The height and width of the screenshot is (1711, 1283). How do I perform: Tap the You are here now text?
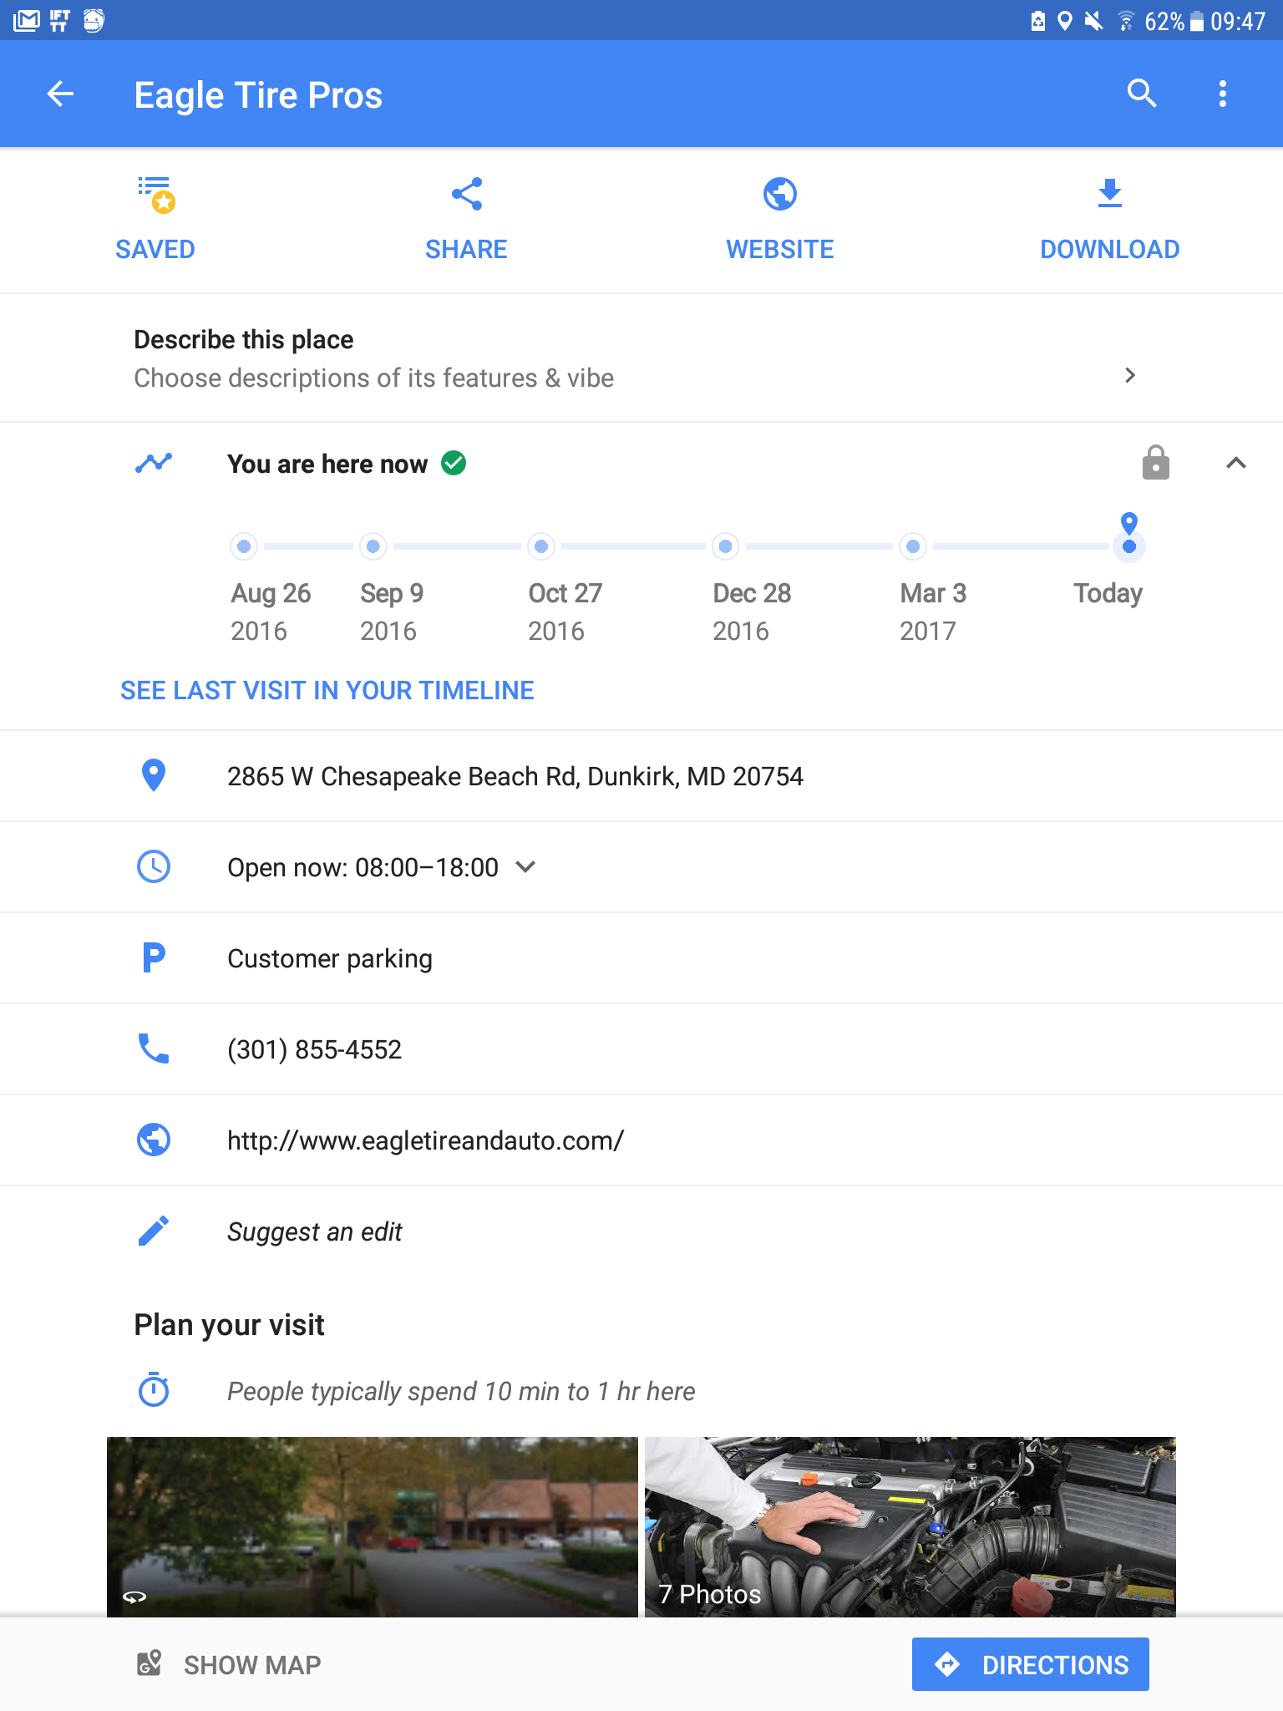point(327,464)
